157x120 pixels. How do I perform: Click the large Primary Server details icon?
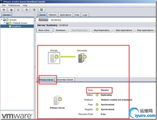58,100
